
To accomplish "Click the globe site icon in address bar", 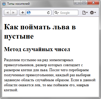I will pos(29,13).
